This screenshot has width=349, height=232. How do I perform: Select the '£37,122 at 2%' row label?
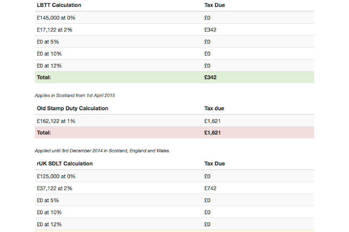coord(54,188)
